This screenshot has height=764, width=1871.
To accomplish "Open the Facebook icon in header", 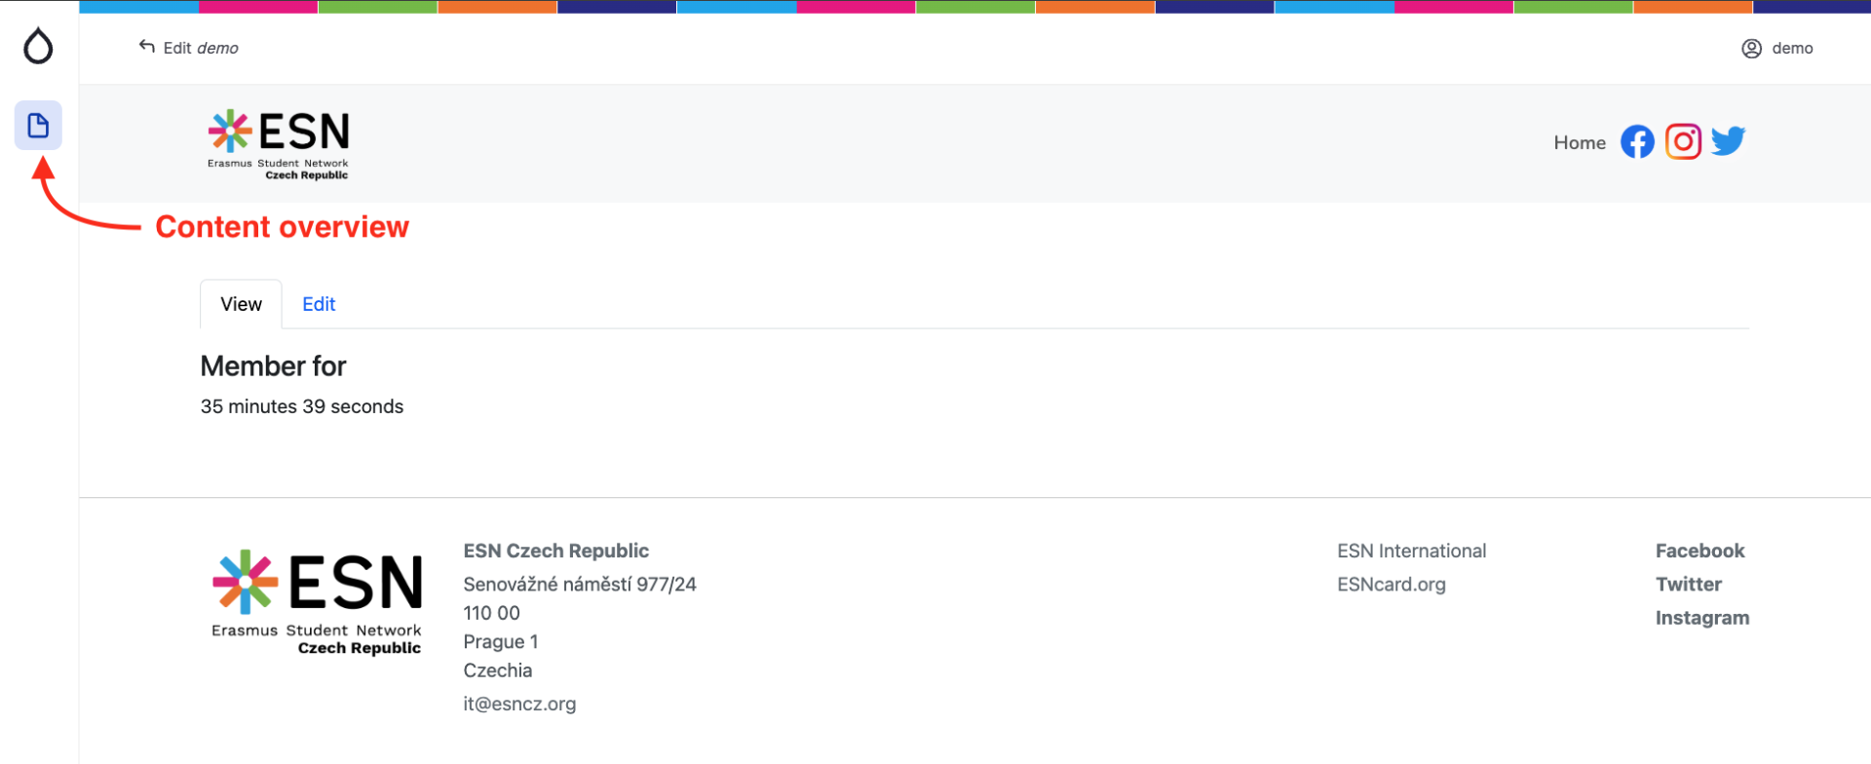I will (x=1637, y=142).
